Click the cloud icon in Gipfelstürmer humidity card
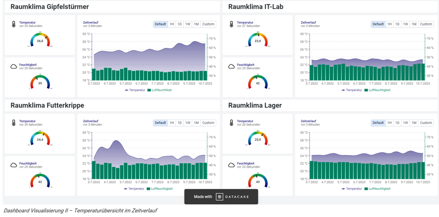This screenshot has height=217, width=439. (13, 67)
